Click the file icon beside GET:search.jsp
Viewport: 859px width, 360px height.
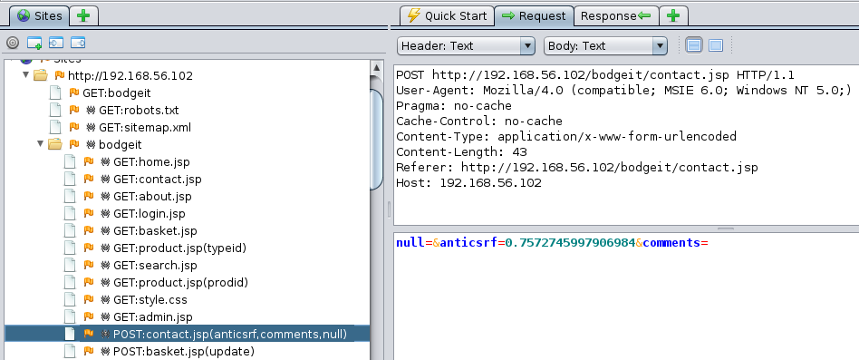click(x=70, y=265)
